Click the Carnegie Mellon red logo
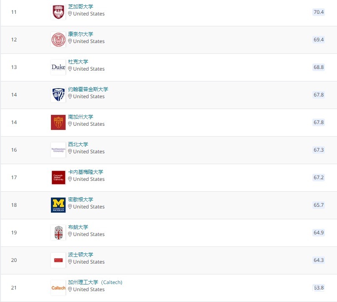This screenshot has width=337, height=302. point(58,178)
